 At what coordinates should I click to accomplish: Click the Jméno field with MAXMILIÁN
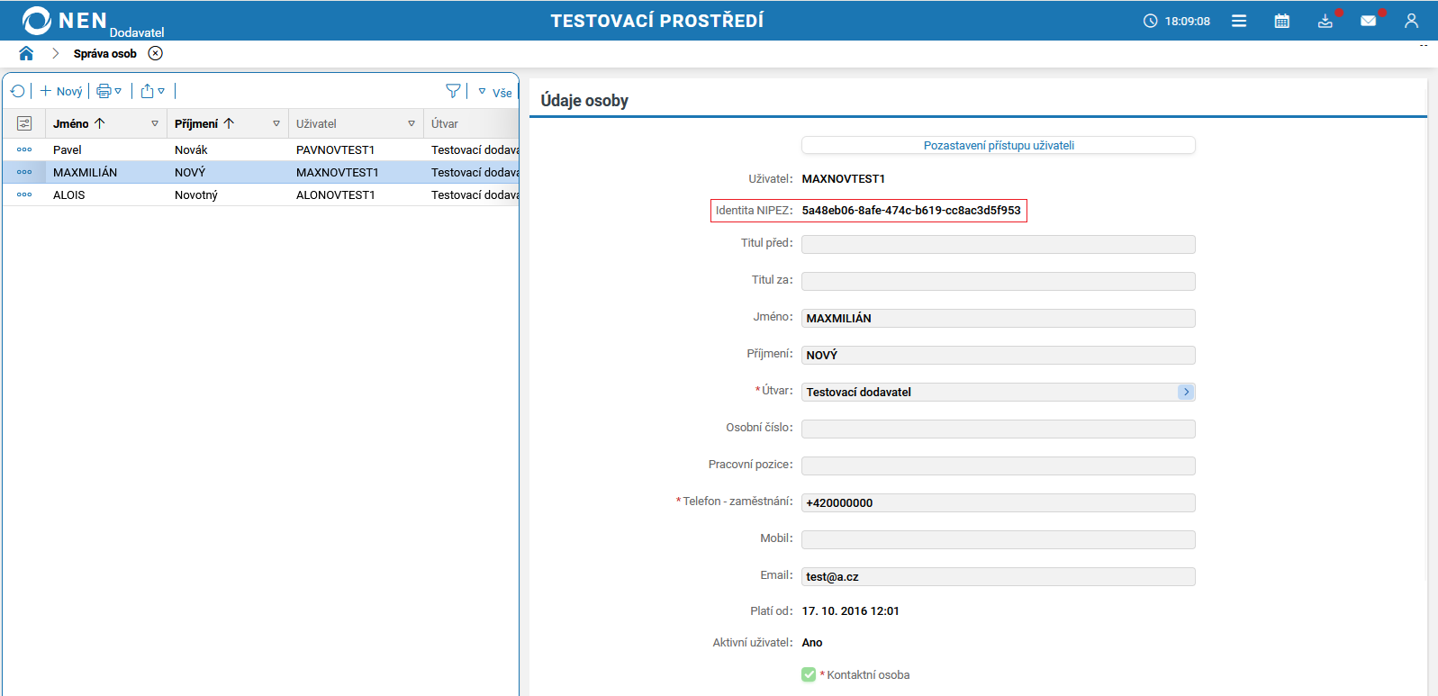coord(999,318)
